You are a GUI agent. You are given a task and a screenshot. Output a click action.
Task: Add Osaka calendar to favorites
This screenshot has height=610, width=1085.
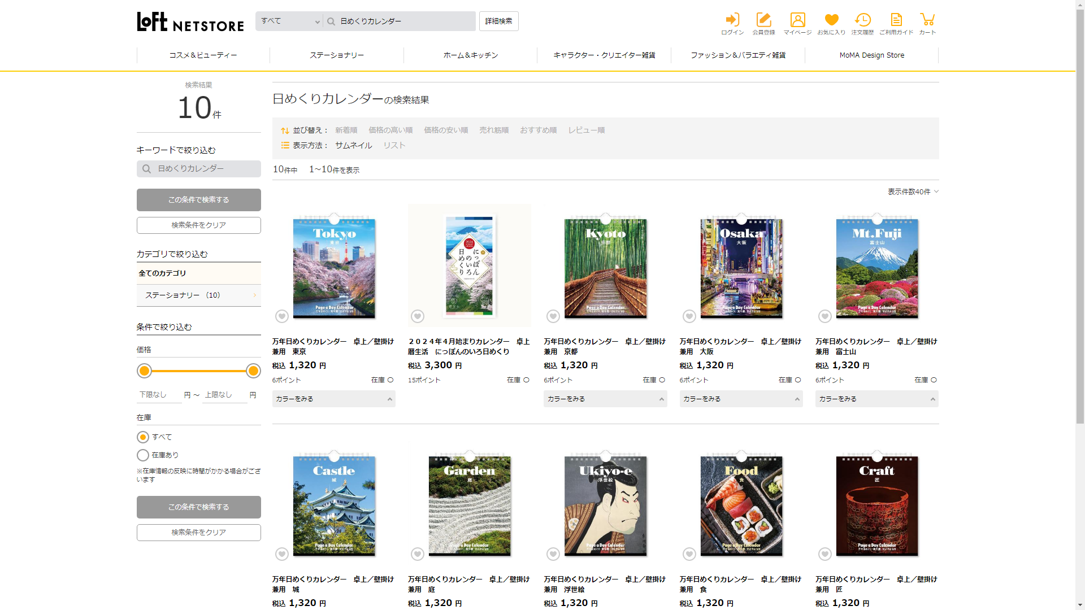pyautogui.click(x=689, y=316)
